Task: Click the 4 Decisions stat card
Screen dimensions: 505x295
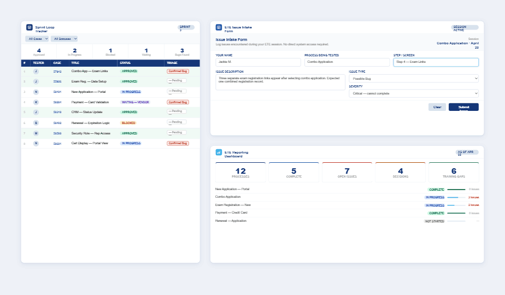Action: [x=400, y=172]
